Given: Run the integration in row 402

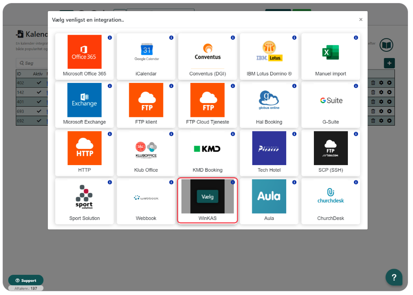Looking at the screenshot, I should pos(389,83).
